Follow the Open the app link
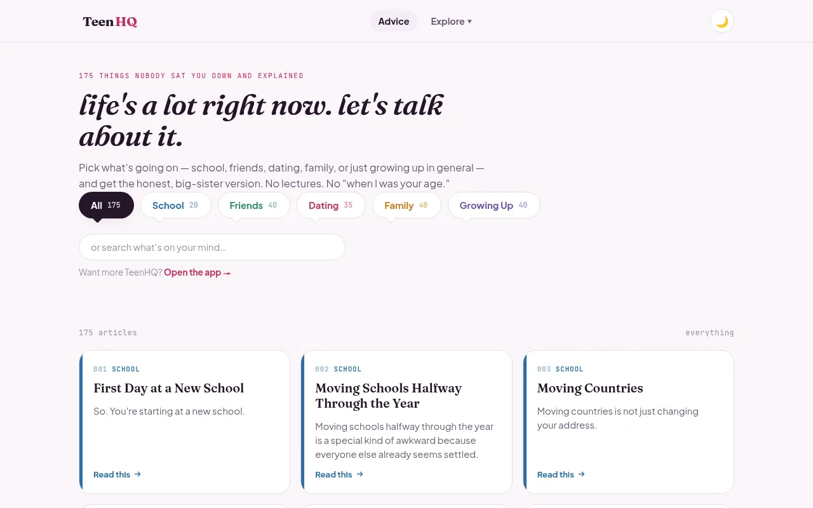This screenshot has height=508, width=813. point(198,272)
